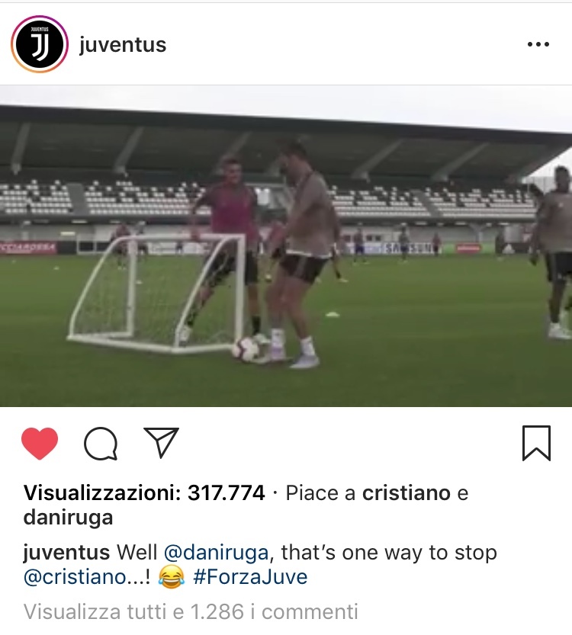Screen dimensions: 572x635
Task: Open daniruga's profile from likes line
Action: 68,517
